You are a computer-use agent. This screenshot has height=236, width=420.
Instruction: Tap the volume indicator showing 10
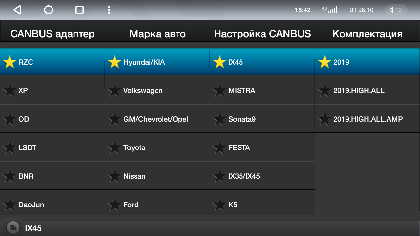pyautogui.click(x=396, y=10)
